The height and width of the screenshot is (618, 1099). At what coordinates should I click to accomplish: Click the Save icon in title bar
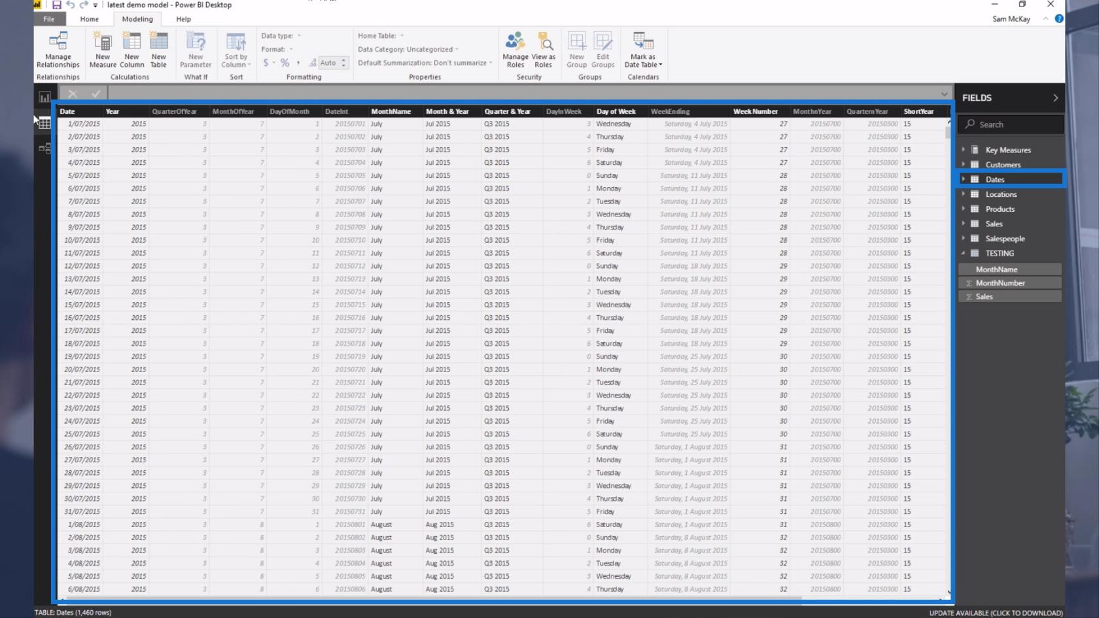(x=57, y=5)
